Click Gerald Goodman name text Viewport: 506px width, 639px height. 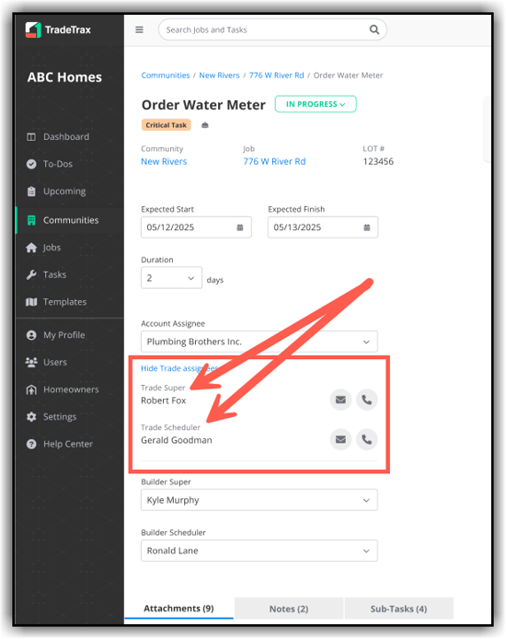[177, 440]
